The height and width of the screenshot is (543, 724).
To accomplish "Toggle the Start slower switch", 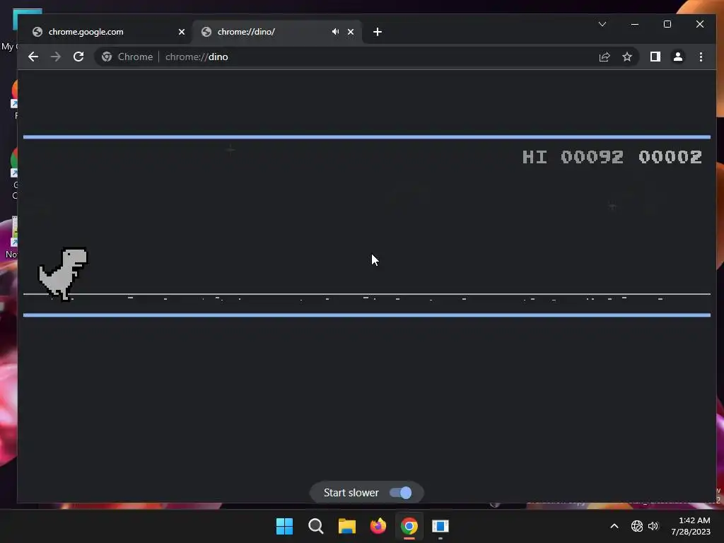I will pyautogui.click(x=400, y=493).
